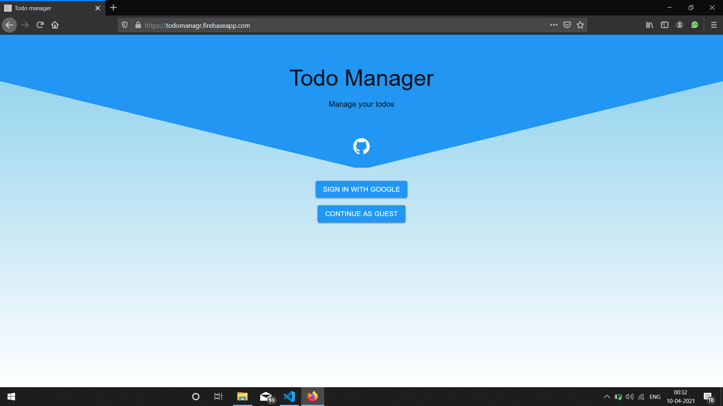This screenshot has width=723, height=406.
Task: Check battery status icon
Action: pos(618,397)
